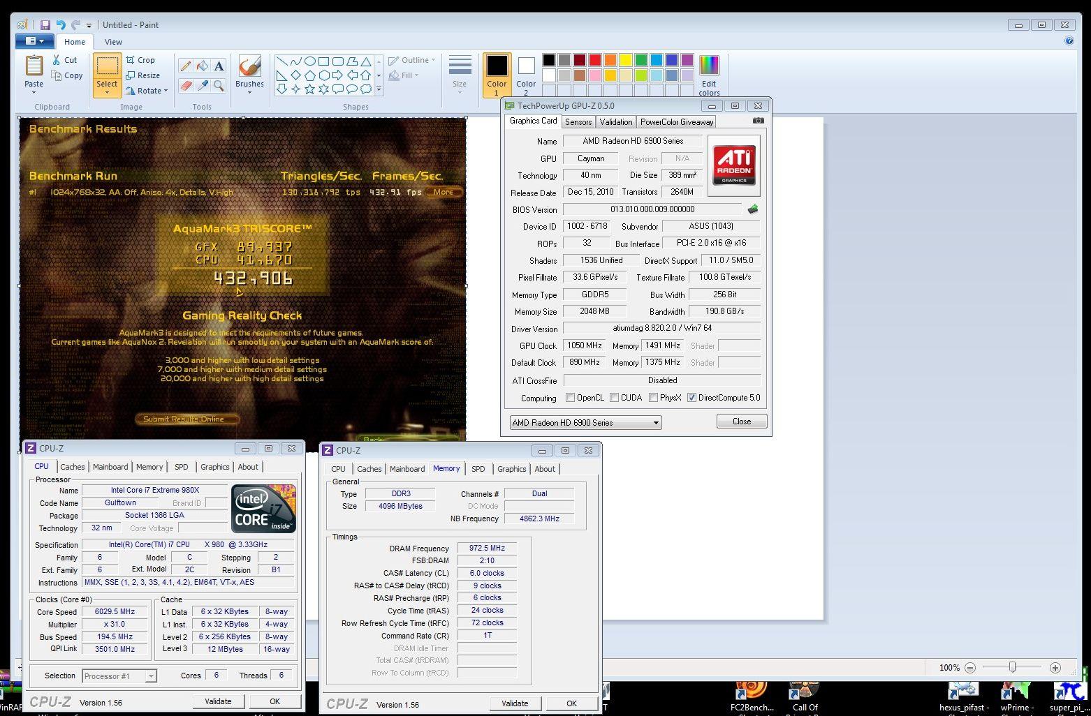Click the Crop tool in Image group
Image resolution: width=1091 pixels, height=716 pixels.
coord(141,60)
